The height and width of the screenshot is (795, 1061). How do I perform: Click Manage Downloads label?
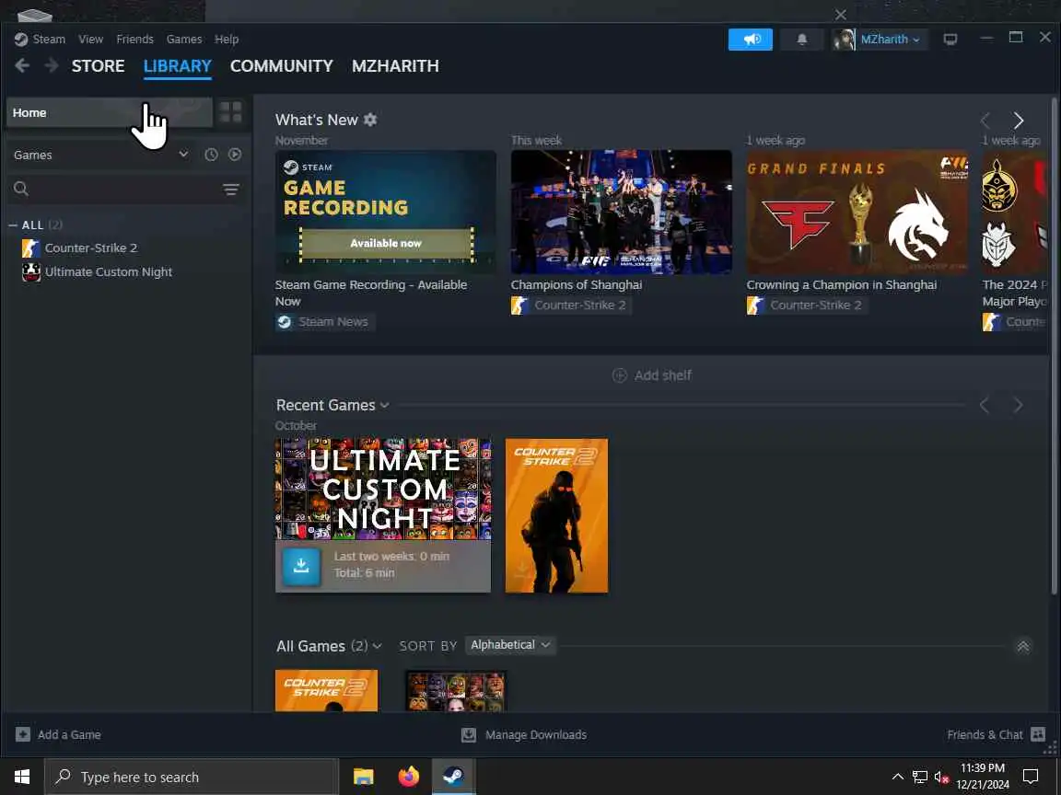point(536,734)
